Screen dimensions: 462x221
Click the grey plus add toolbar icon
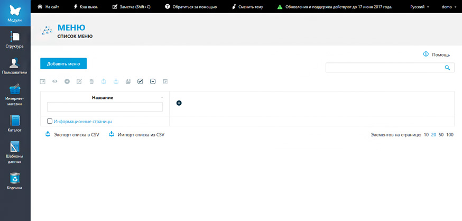(x=67, y=81)
